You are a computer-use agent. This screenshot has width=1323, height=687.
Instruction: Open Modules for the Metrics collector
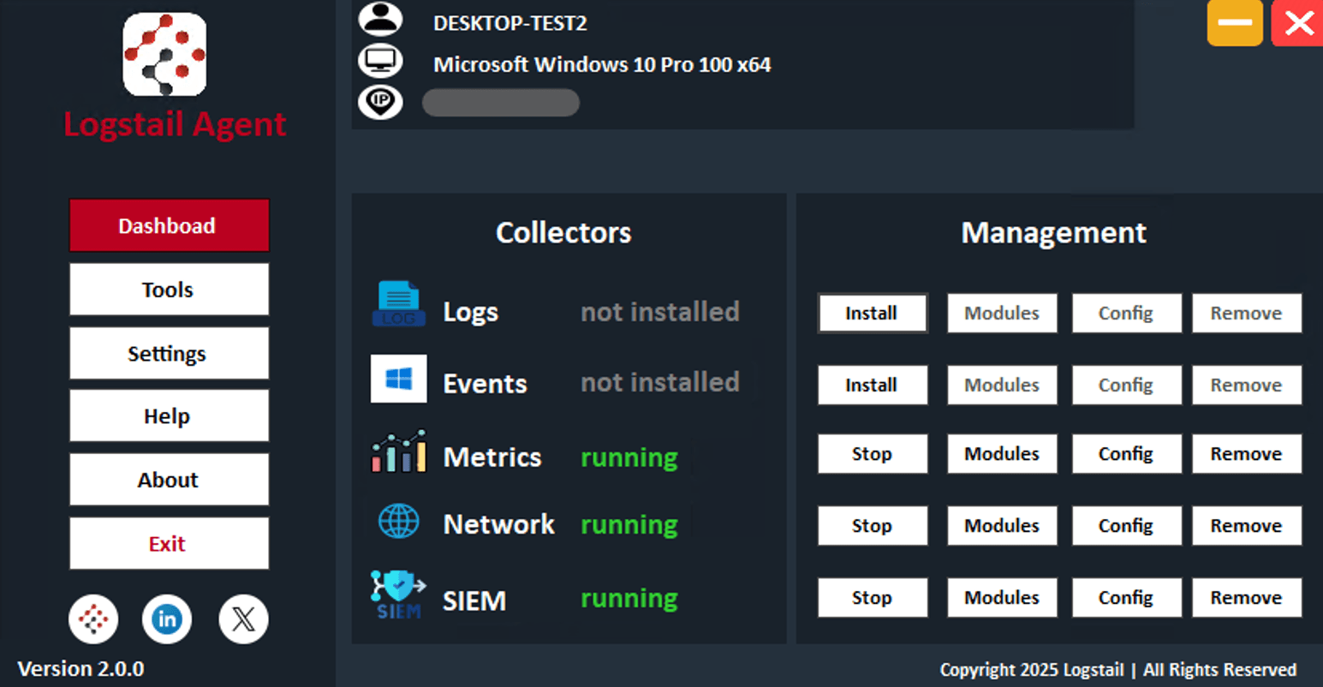point(1002,454)
